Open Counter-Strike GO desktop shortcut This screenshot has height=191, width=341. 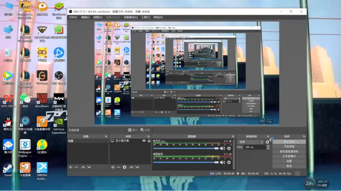tap(25, 10)
